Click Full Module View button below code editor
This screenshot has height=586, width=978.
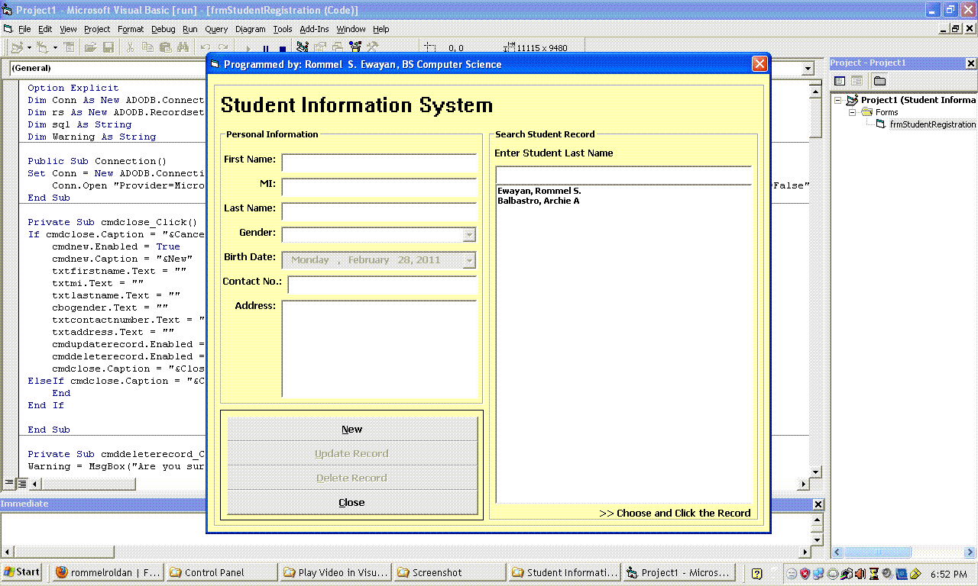tap(22, 484)
